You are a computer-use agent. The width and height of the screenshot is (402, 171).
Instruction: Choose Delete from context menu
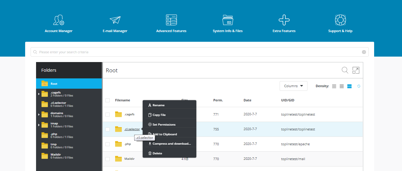click(170, 153)
